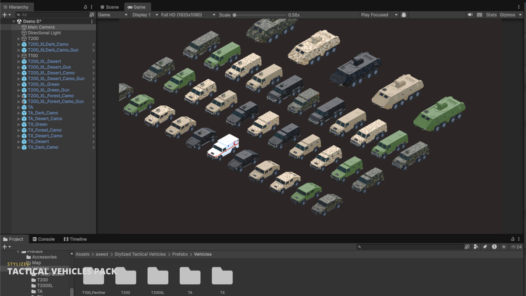Expand T200_XLDark_Camo prefab children
The image size is (526, 296).
tap(19, 44)
